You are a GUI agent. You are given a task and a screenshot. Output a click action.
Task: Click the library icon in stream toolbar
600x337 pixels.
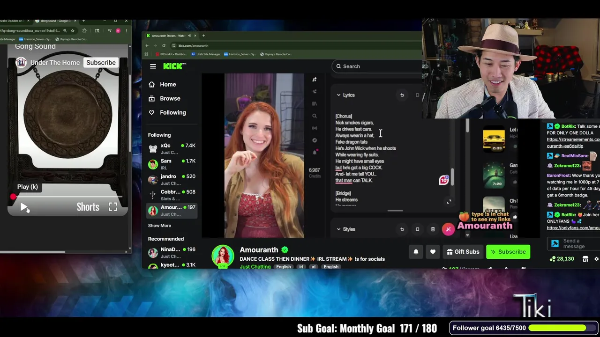click(x=315, y=104)
